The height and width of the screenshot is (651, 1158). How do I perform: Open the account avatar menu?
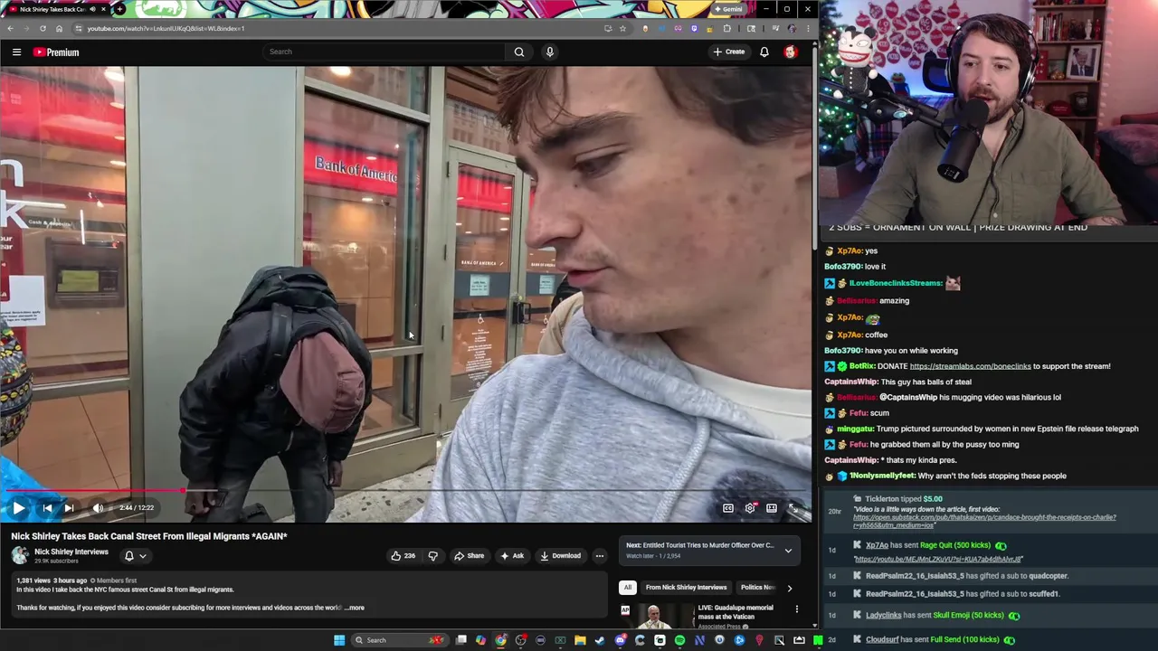click(791, 52)
